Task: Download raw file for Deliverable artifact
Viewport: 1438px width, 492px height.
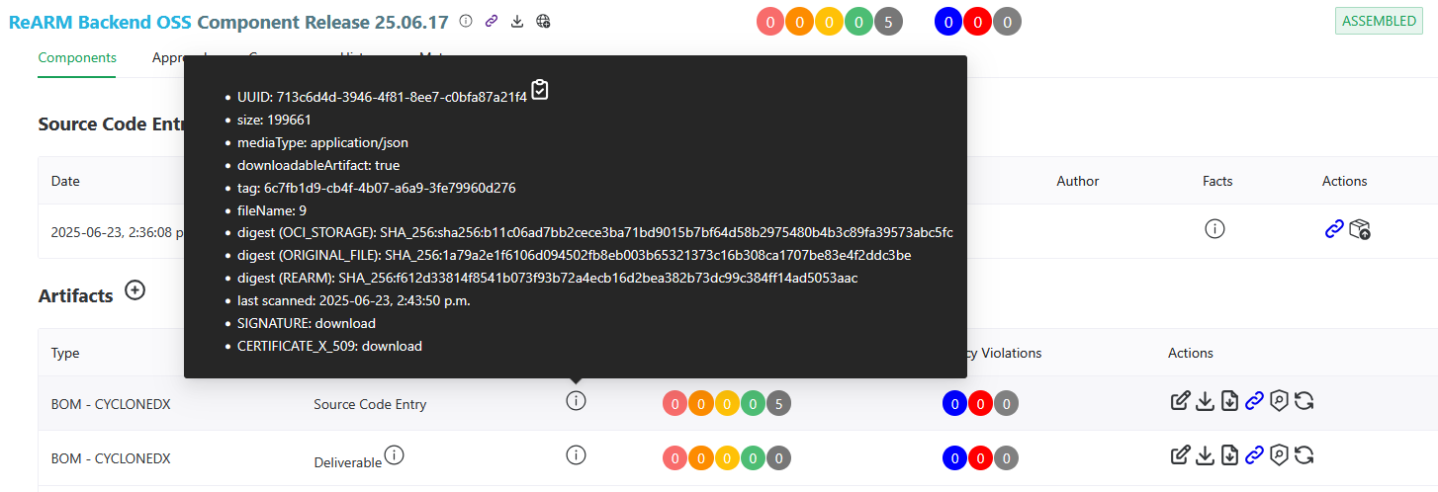Action: tap(1229, 454)
